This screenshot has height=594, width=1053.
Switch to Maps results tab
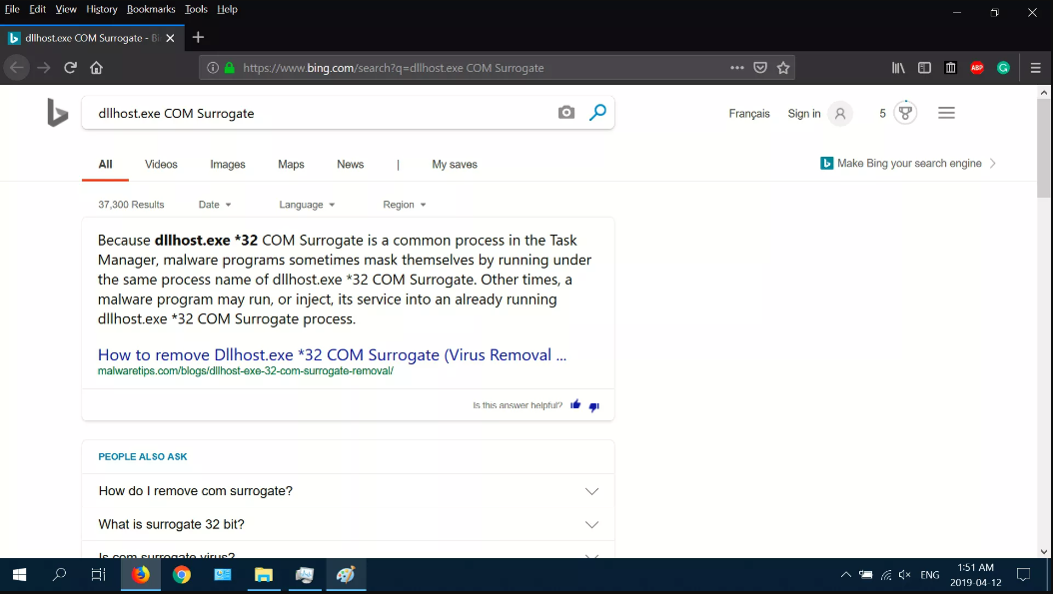[291, 165]
